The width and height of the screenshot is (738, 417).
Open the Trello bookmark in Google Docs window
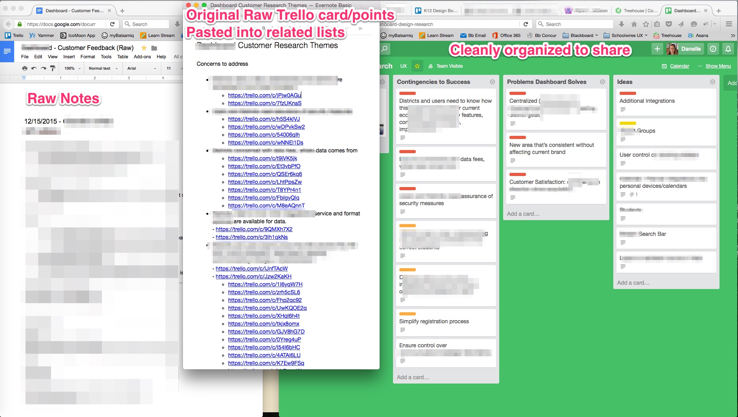[x=14, y=35]
